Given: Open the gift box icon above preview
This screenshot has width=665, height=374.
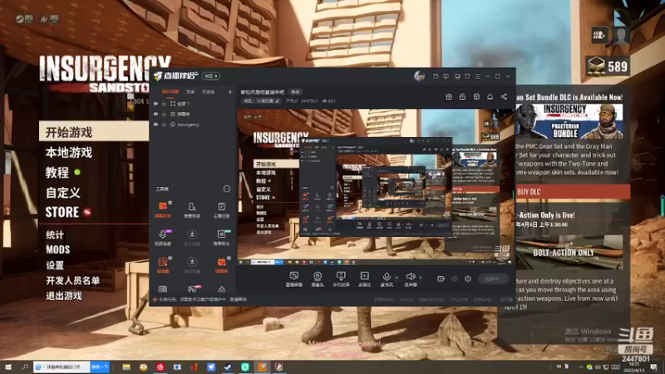Looking at the screenshot, I should coord(449,96).
